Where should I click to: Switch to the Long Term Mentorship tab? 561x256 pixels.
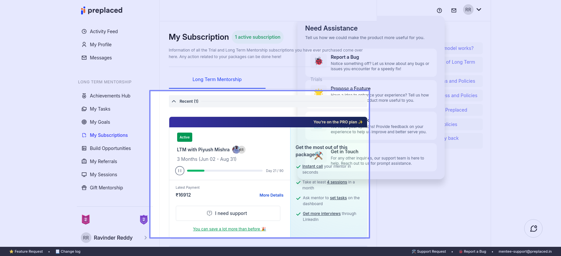tap(217, 79)
